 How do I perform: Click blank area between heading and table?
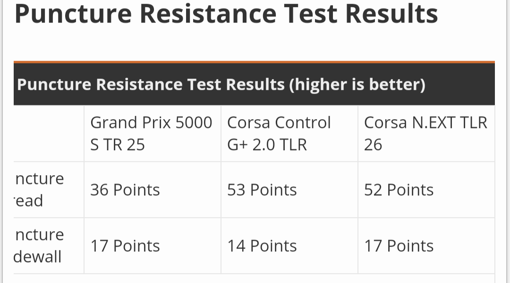click(x=254, y=45)
